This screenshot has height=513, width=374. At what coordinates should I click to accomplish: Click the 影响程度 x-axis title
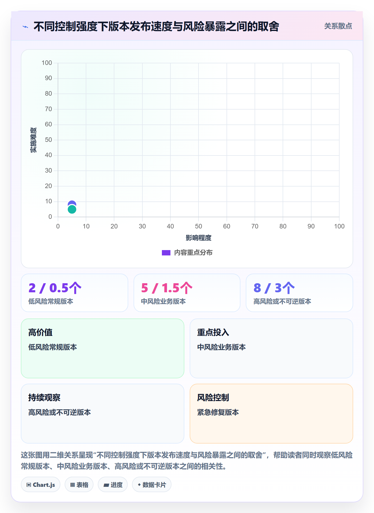[x=198, y=238]
